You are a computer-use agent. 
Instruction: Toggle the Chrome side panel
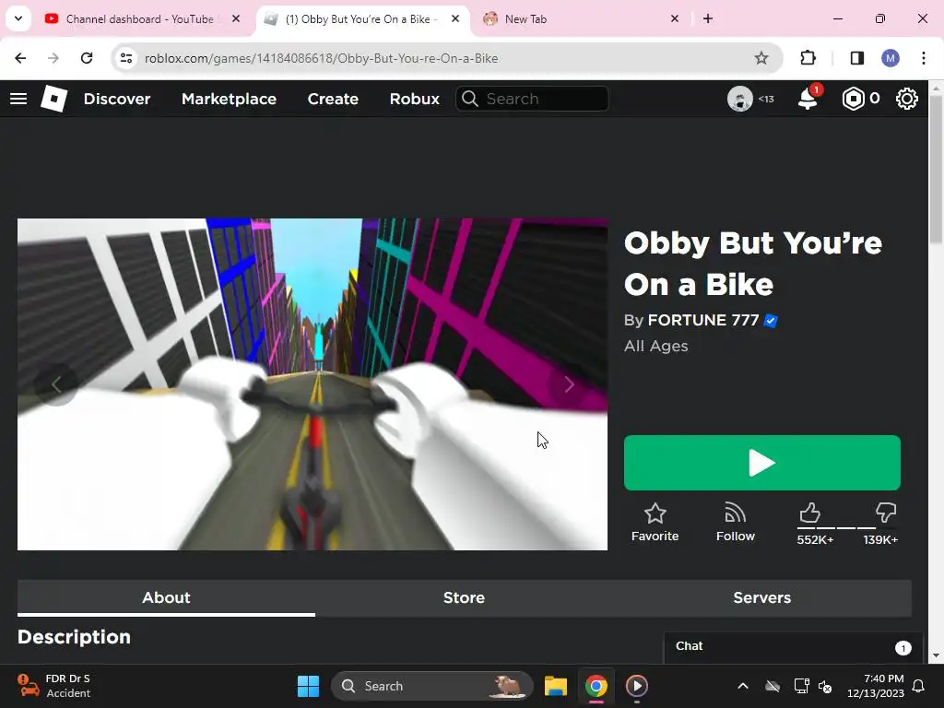point(856,58)
